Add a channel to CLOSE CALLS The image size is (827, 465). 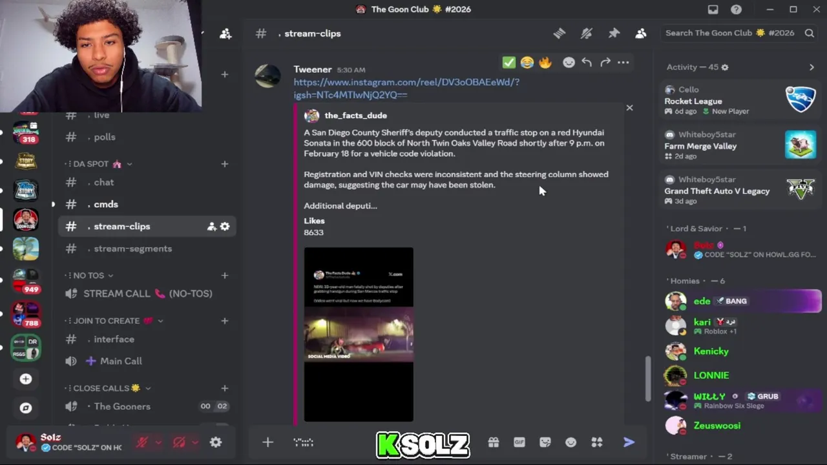[224, 388]
